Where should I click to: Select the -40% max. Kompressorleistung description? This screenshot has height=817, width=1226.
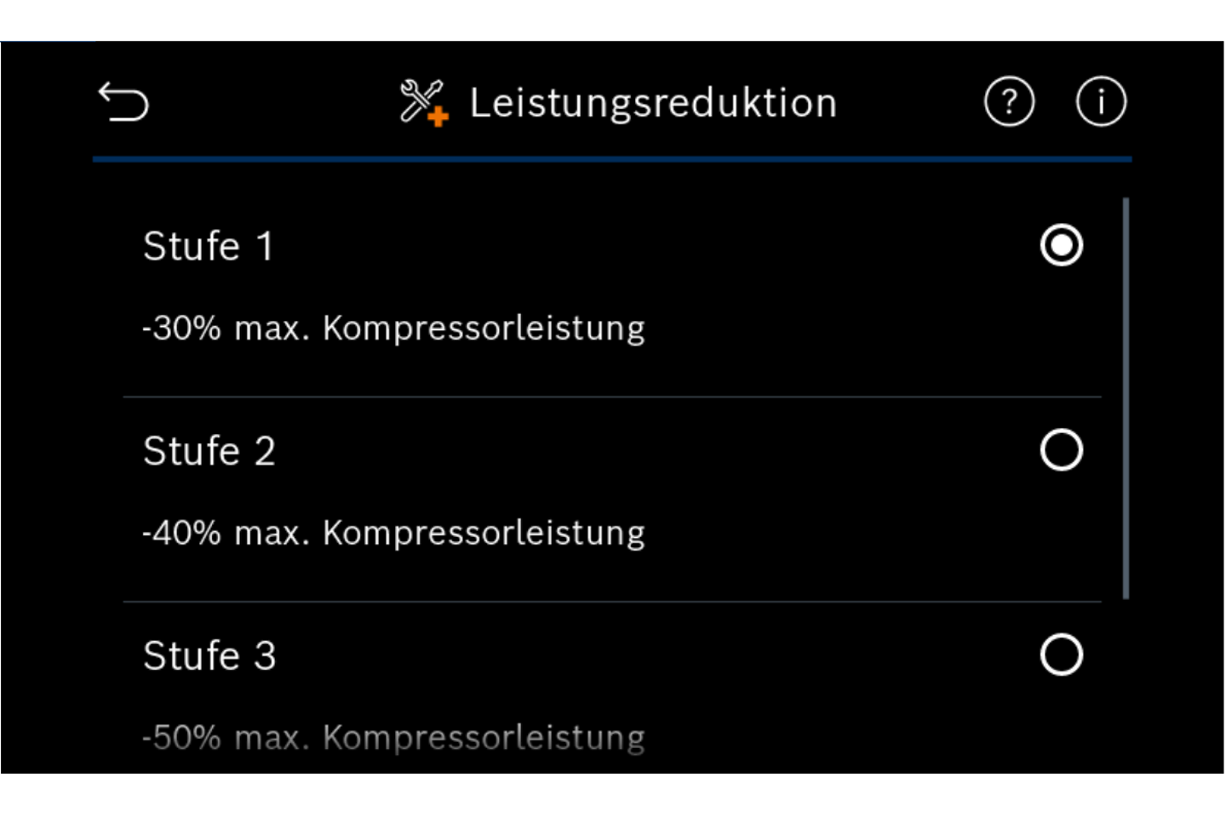point(393,534)
